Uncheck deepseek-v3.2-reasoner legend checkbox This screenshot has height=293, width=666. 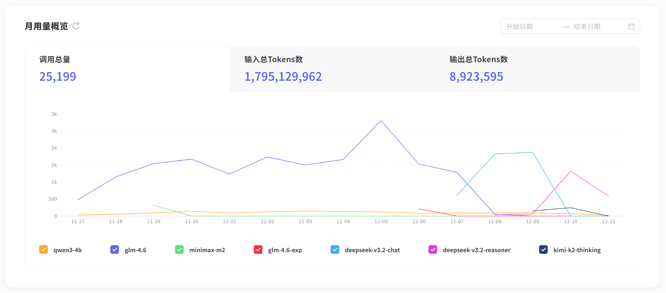[x=433, y=250]
